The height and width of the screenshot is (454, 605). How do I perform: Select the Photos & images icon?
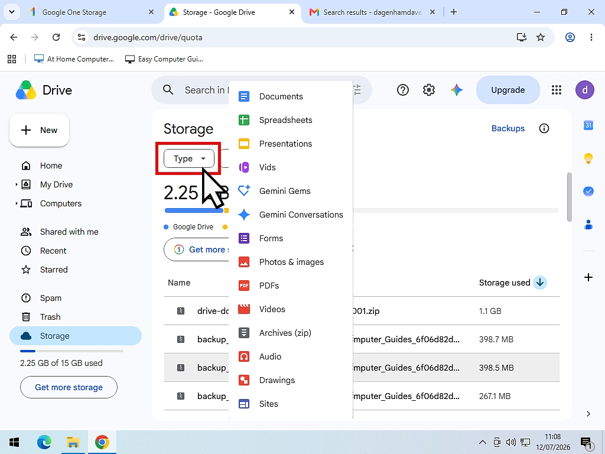244,262
